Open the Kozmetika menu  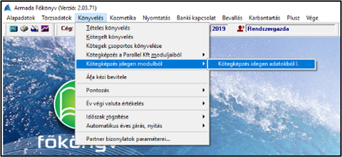[x=123, y=18]
